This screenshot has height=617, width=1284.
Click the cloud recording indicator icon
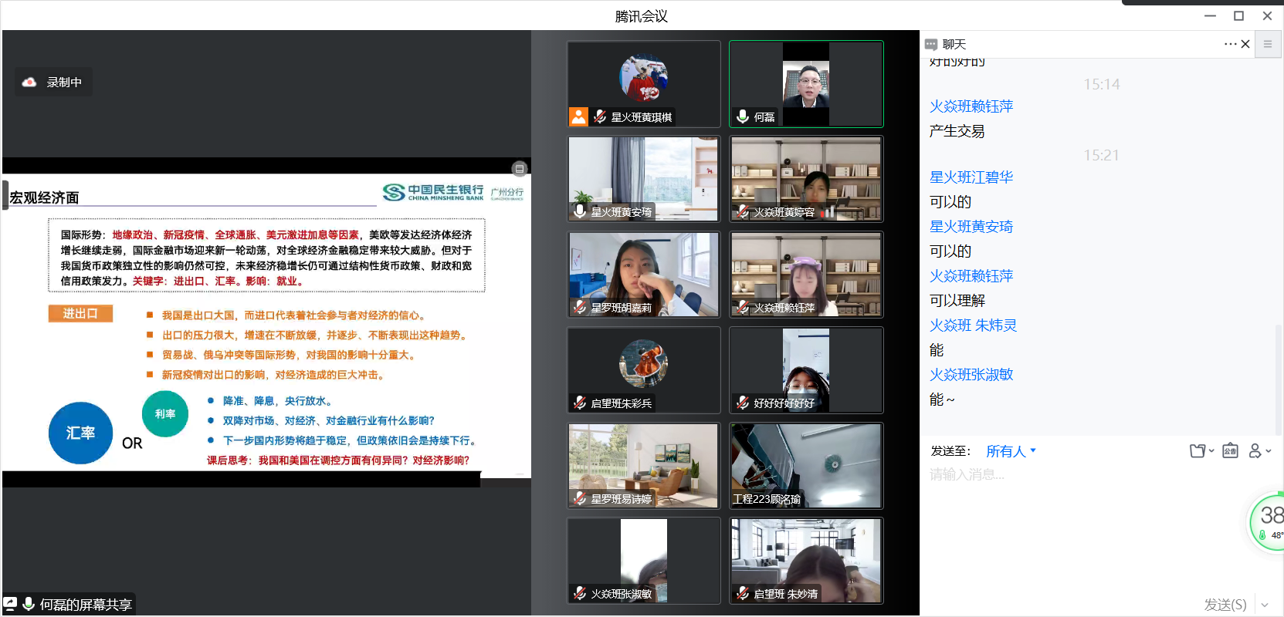(x=29, y=82)
